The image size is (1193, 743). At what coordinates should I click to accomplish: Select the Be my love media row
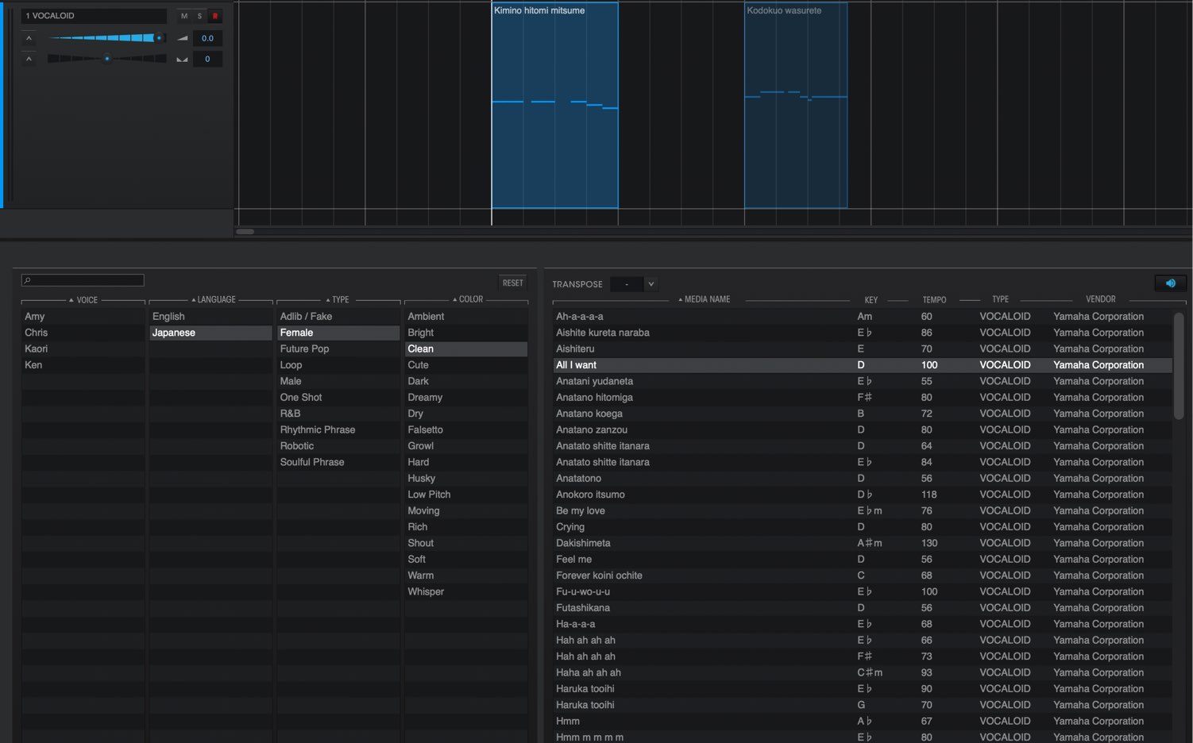863,510
